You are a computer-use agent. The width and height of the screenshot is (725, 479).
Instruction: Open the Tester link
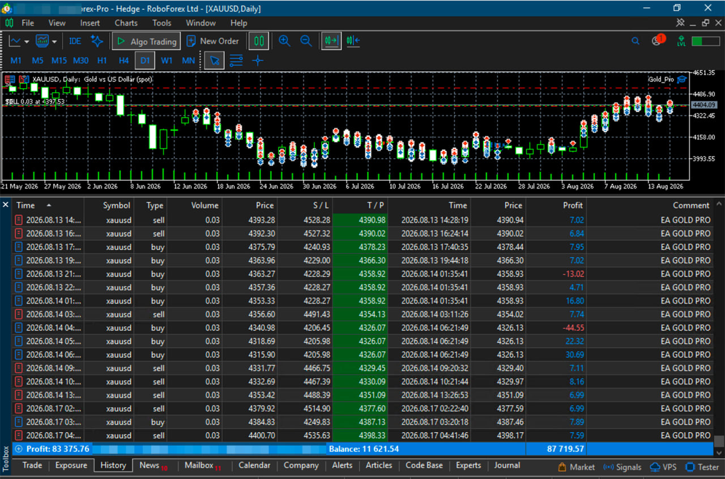point(702,467)
